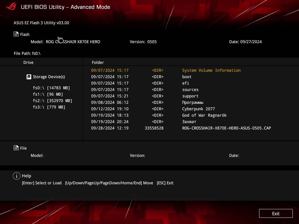Open the support folder
The image size is (299, 224).
pos(191,96)
